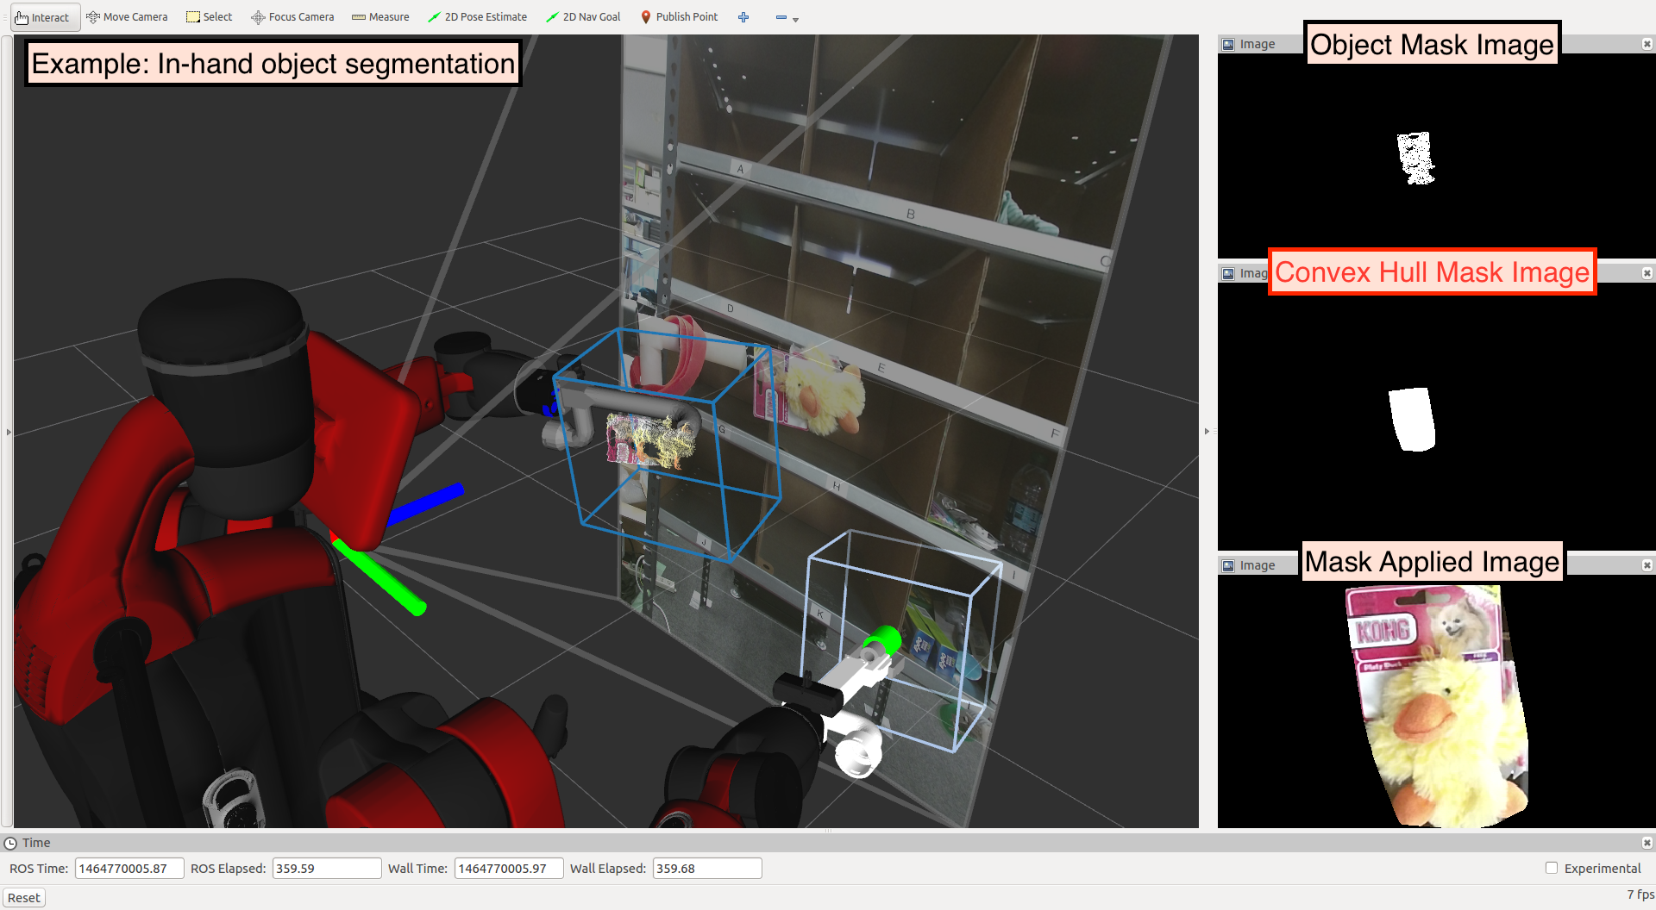Screen dimensions: 1656x910
Task: Click the light blue bounding box near lower gripper
Action: (901, 641)
